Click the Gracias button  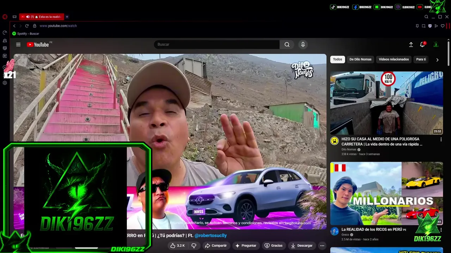pyautogui.click(x=273, y=246)
